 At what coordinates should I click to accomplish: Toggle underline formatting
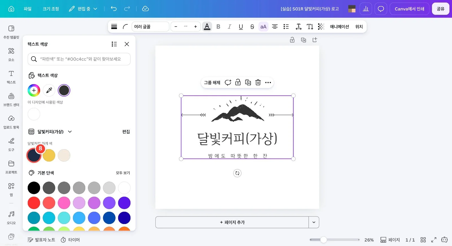[x=241, y=26]
